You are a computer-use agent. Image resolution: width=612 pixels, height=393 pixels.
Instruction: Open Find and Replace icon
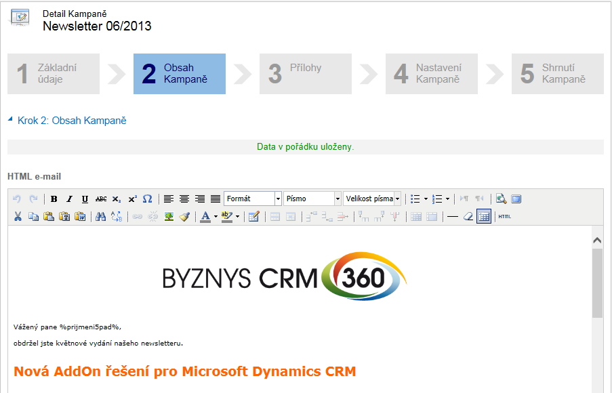pos(117,216)
